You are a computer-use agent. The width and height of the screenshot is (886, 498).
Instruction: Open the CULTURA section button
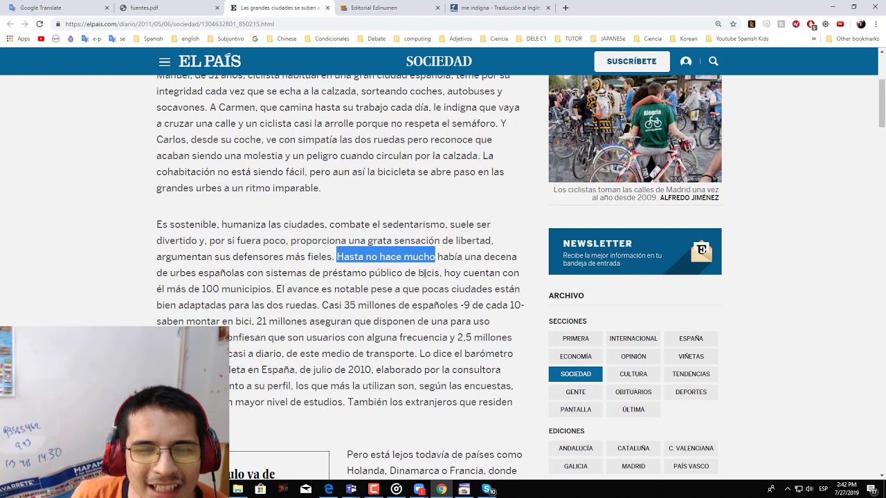[633, 374]
